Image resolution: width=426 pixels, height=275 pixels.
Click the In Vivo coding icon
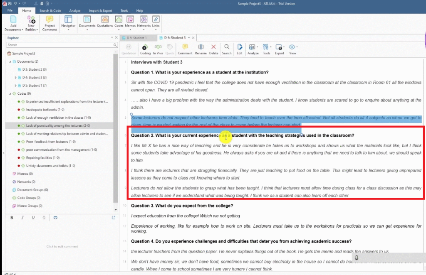(x=158, y=49)
